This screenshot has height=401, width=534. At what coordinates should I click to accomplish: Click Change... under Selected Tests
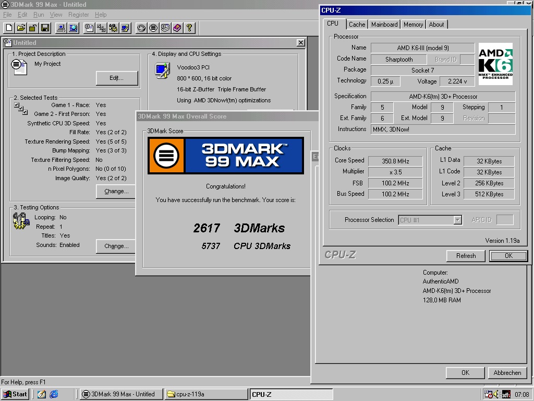click(x=116, y=191)
